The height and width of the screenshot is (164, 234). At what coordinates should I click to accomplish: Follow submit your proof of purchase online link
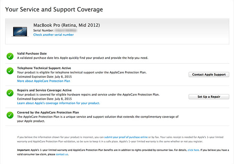point(126,137)
